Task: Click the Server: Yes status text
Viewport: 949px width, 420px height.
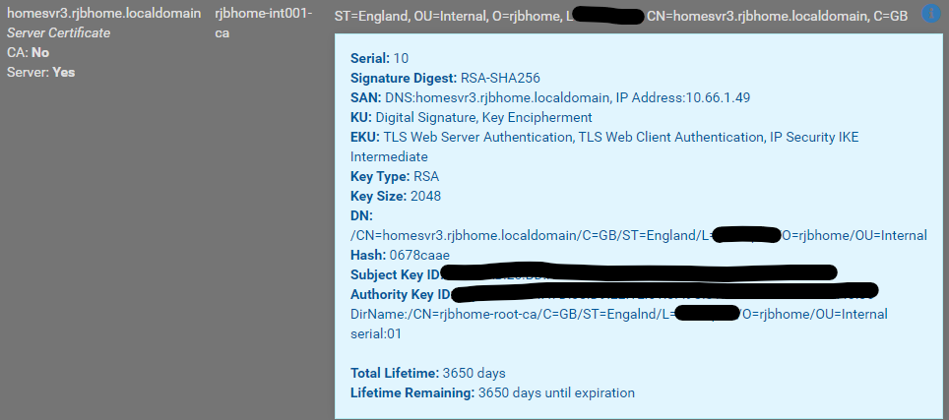Action: point(41,72)
